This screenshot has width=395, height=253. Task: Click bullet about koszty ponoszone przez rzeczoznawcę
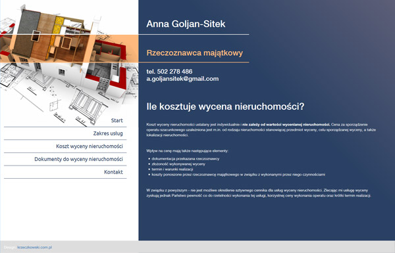[238, 175]
